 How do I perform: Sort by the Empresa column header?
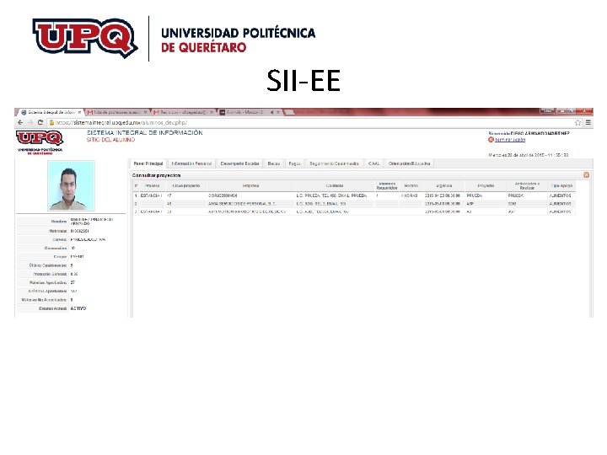coord(250,186)
